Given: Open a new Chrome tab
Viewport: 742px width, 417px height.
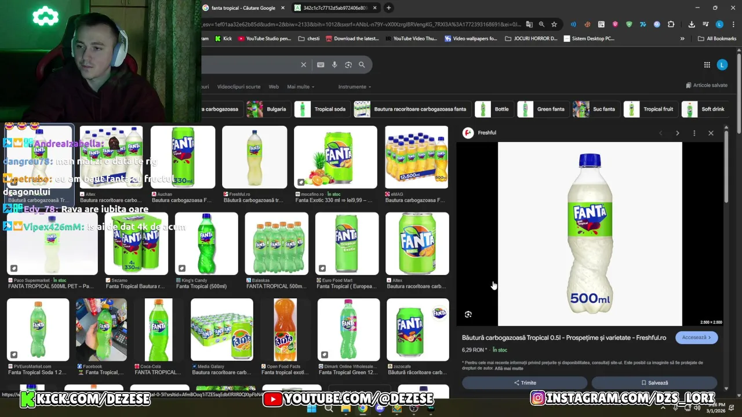Looking at the screenshot, I should (x=388, y=8).
